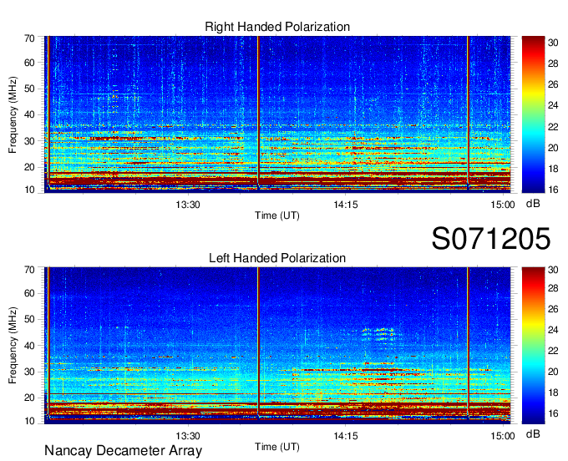Click the 16 dB label on Right Handed colorbar
The width and height of the screenshot is (568, 461).
553,190
